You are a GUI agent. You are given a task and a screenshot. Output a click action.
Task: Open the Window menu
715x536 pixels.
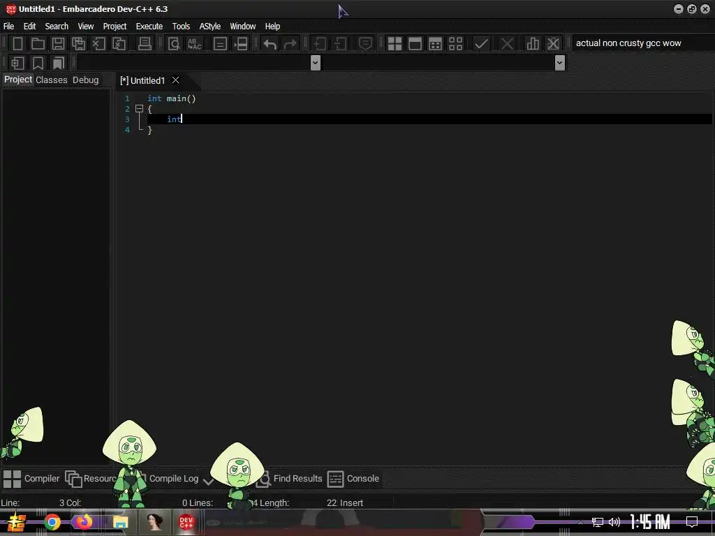coord(242,27)
